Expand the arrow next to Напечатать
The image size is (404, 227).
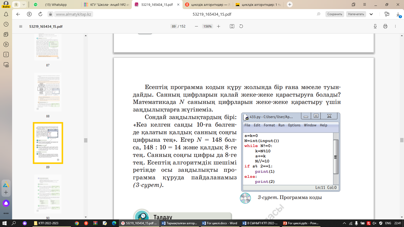tap(371, 14)
